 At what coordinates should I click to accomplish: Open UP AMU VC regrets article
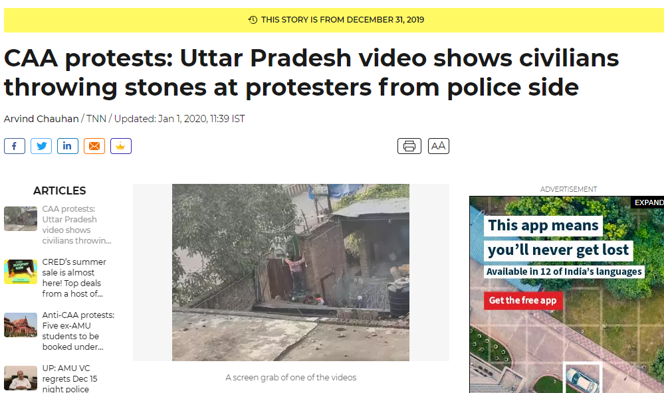(x=70, y=378)
